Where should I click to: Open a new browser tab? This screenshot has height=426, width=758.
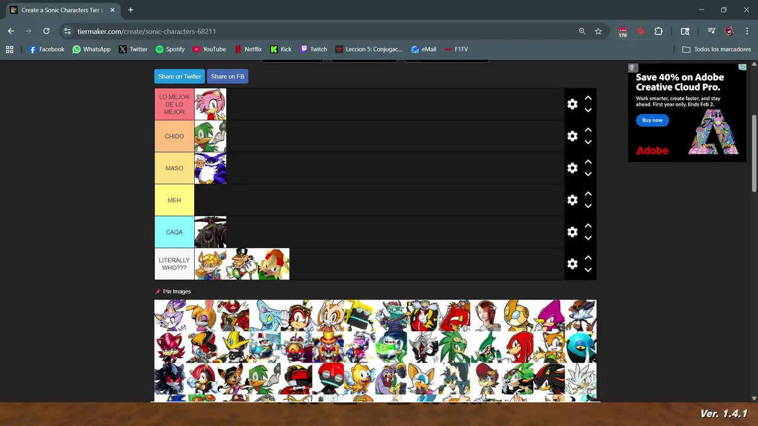[130, 10]
